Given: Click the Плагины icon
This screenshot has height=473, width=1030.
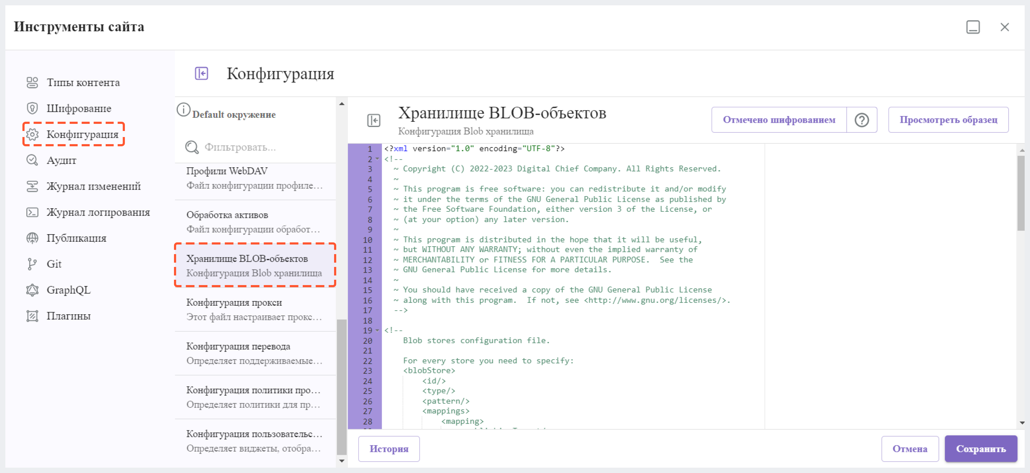Looking at the screenshot, I should click(32, 316).
